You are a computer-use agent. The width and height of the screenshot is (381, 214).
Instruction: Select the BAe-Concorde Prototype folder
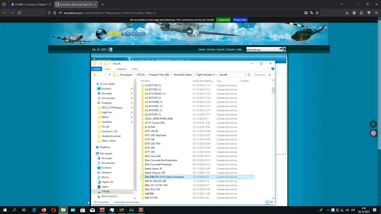point(158,164)
